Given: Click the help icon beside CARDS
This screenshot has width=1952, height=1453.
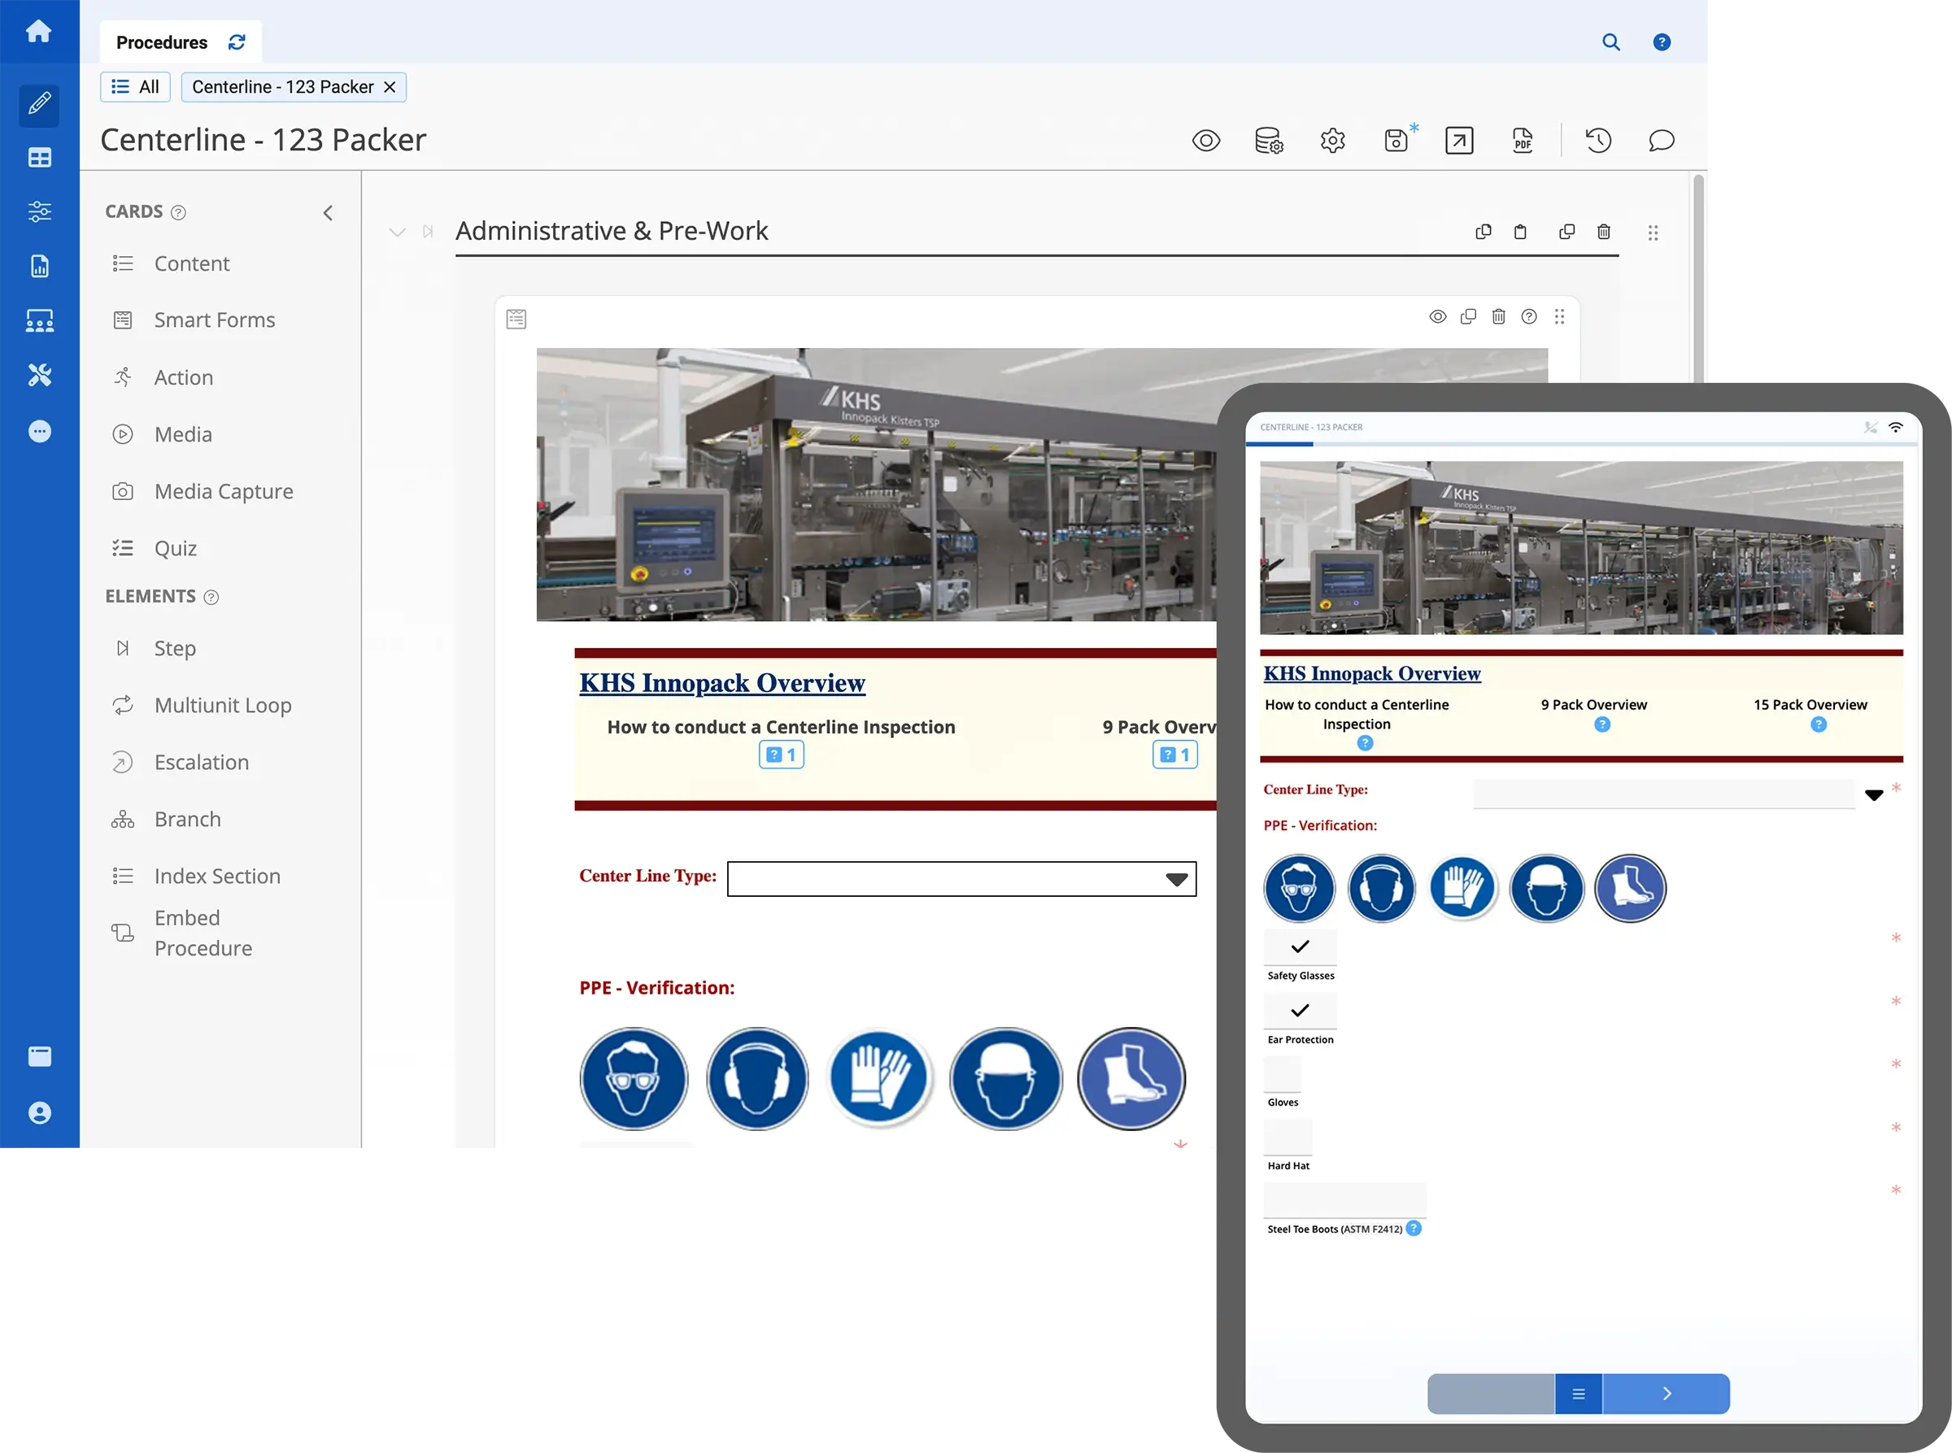Looking at the screenshot, I should coord(179,213).
